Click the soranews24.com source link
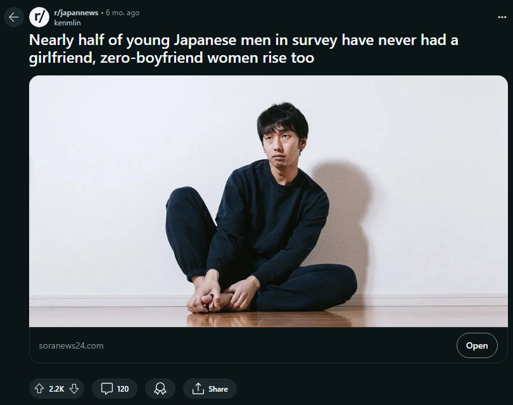The height and width of the screenshot is (405, 513). click(71, 346)
